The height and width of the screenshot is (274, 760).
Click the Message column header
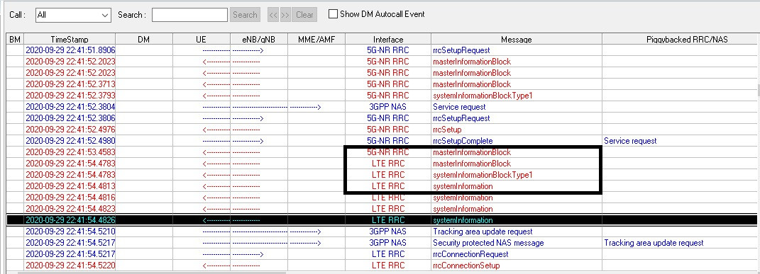coord(516,39)
